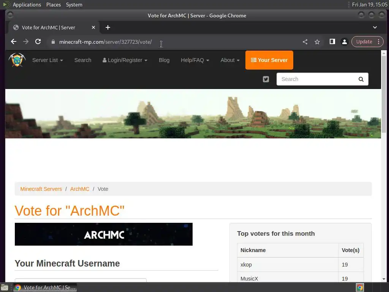Open the Chrome profile avatar icon

point(344,42)
